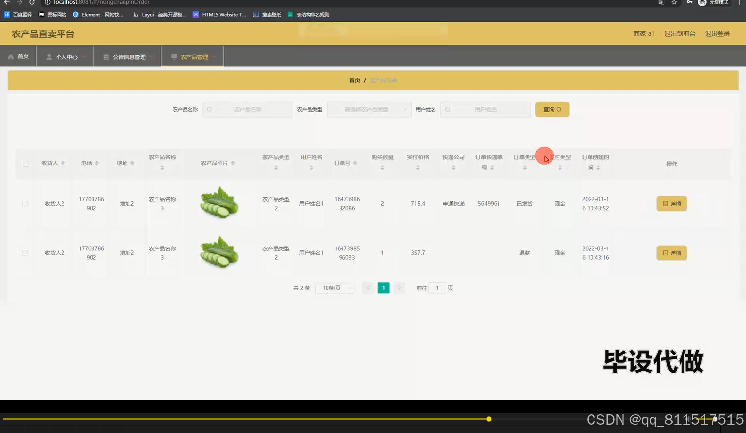
Task: Open 图标网站 bookmark
Action: 53,15
